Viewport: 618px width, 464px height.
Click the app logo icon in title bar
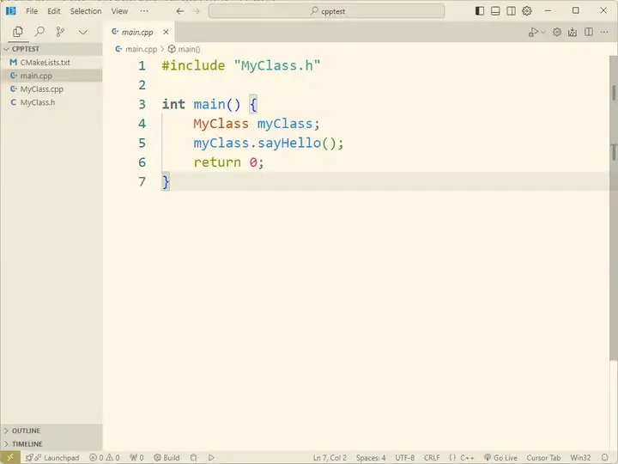click(x=10, y=11)
